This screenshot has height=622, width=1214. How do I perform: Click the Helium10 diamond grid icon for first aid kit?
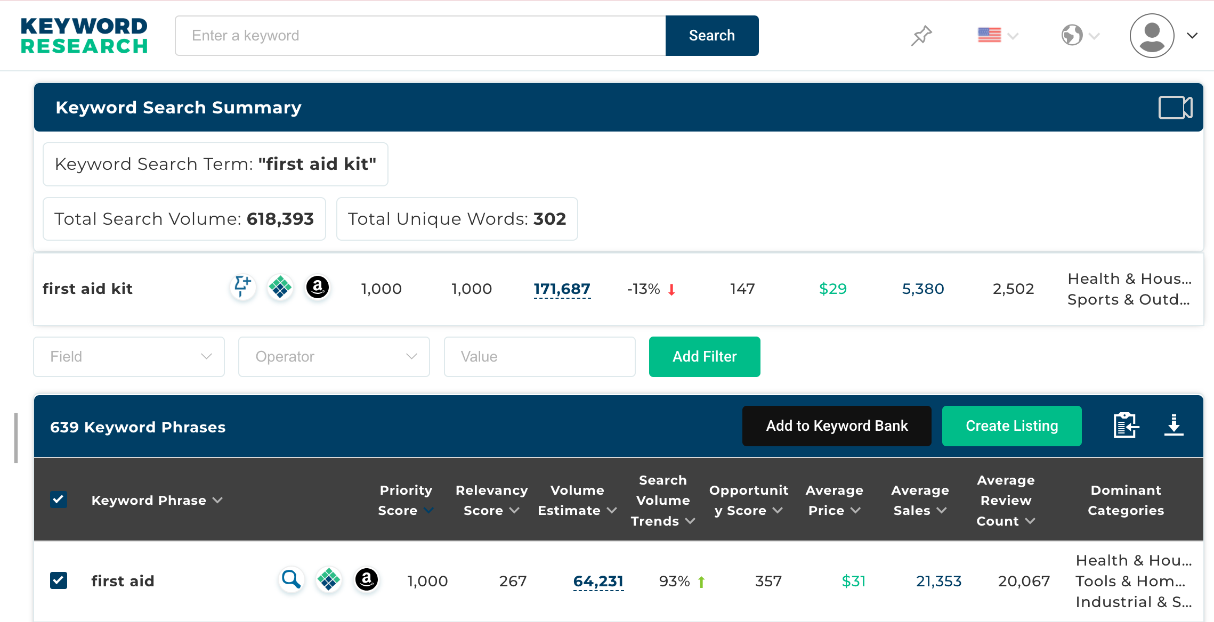pyautogui.click(x=282, y=288)
